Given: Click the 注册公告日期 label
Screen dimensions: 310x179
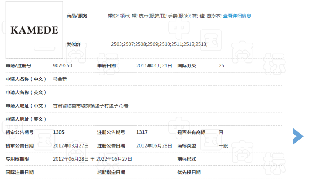Looking at the screenshot, I should click(111, 145).
